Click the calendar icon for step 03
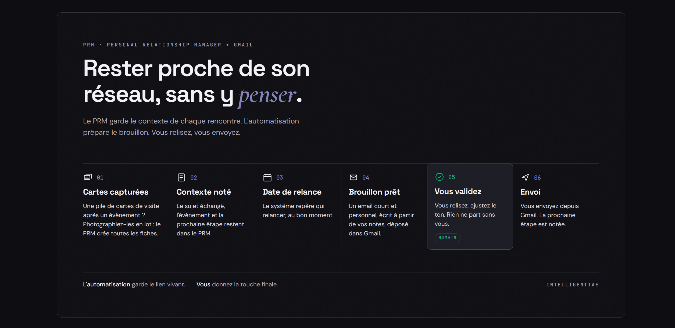675x328 pixels. [267, 177]
